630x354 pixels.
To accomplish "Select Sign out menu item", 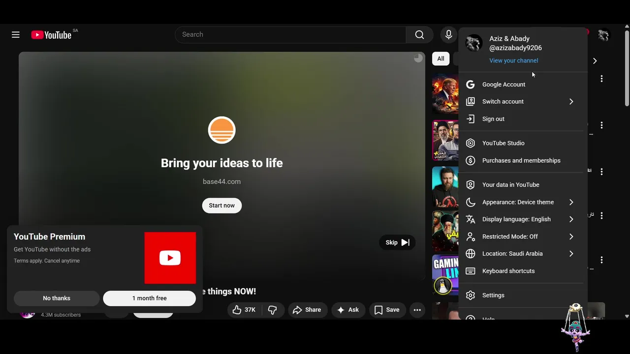I will coord(523,119).
